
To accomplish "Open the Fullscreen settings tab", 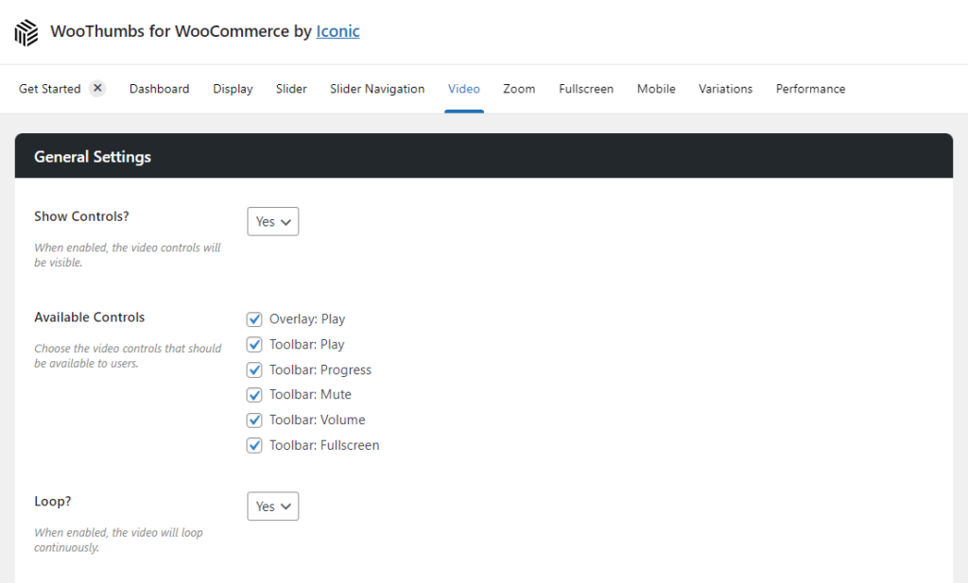I will pos(586,89).
